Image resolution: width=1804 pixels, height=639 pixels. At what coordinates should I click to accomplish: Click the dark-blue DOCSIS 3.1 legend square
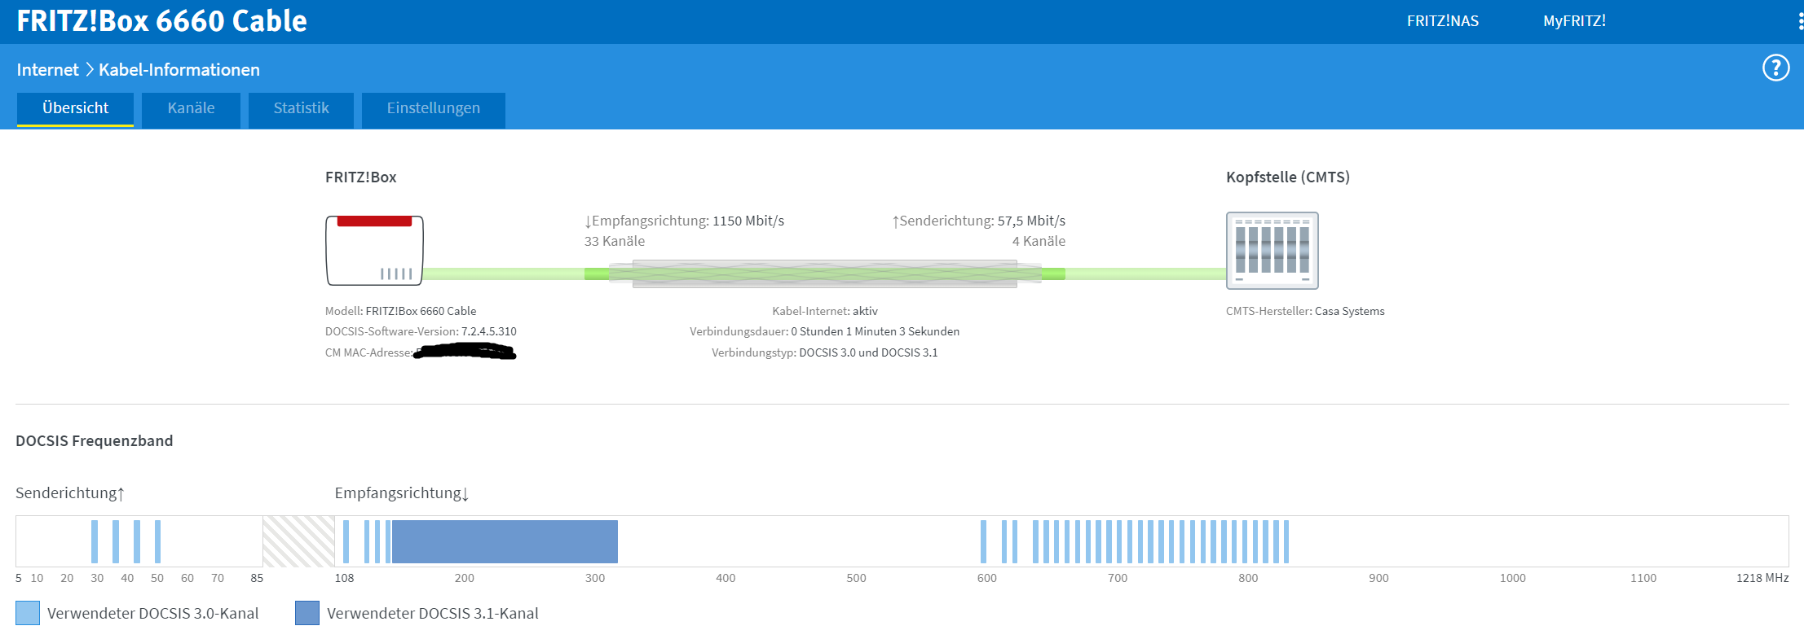click(307, 613)
